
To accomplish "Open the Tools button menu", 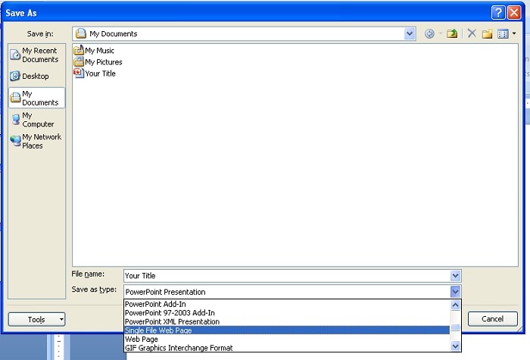I will (36, 319).
